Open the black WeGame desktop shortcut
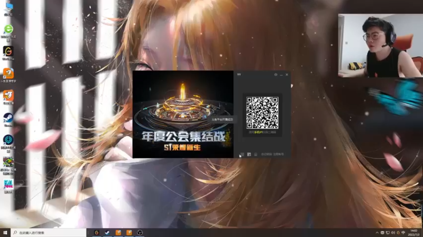 point(8,53)
